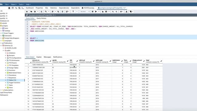Select the Materialized Views tree item
The image size is (197, 111).
(15, 73)
